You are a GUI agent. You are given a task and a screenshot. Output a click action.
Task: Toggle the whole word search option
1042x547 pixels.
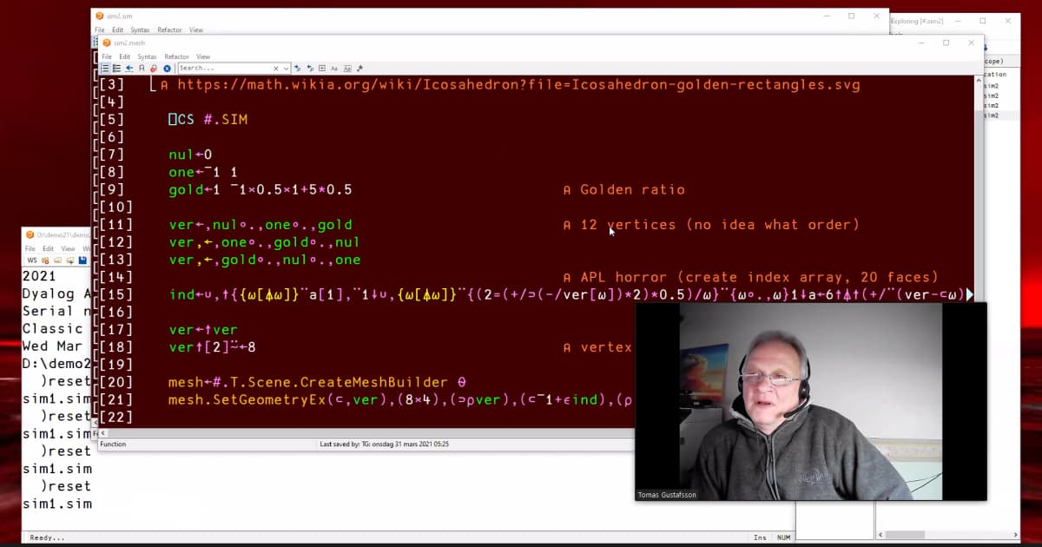347,69
